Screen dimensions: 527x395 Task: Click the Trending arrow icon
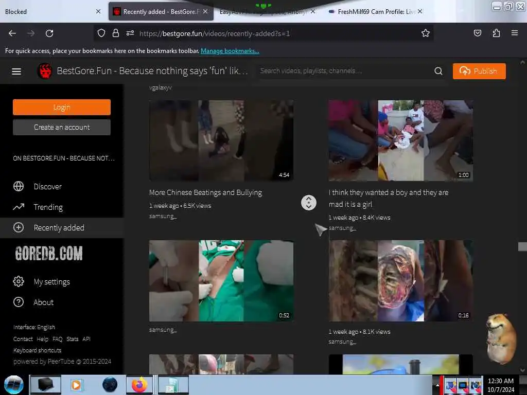coord(19,207)
